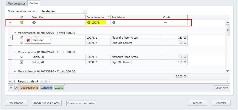Screen dimensions: 238x110
Task: Click the Ver informe button
Action: click(x=16, y=103)
